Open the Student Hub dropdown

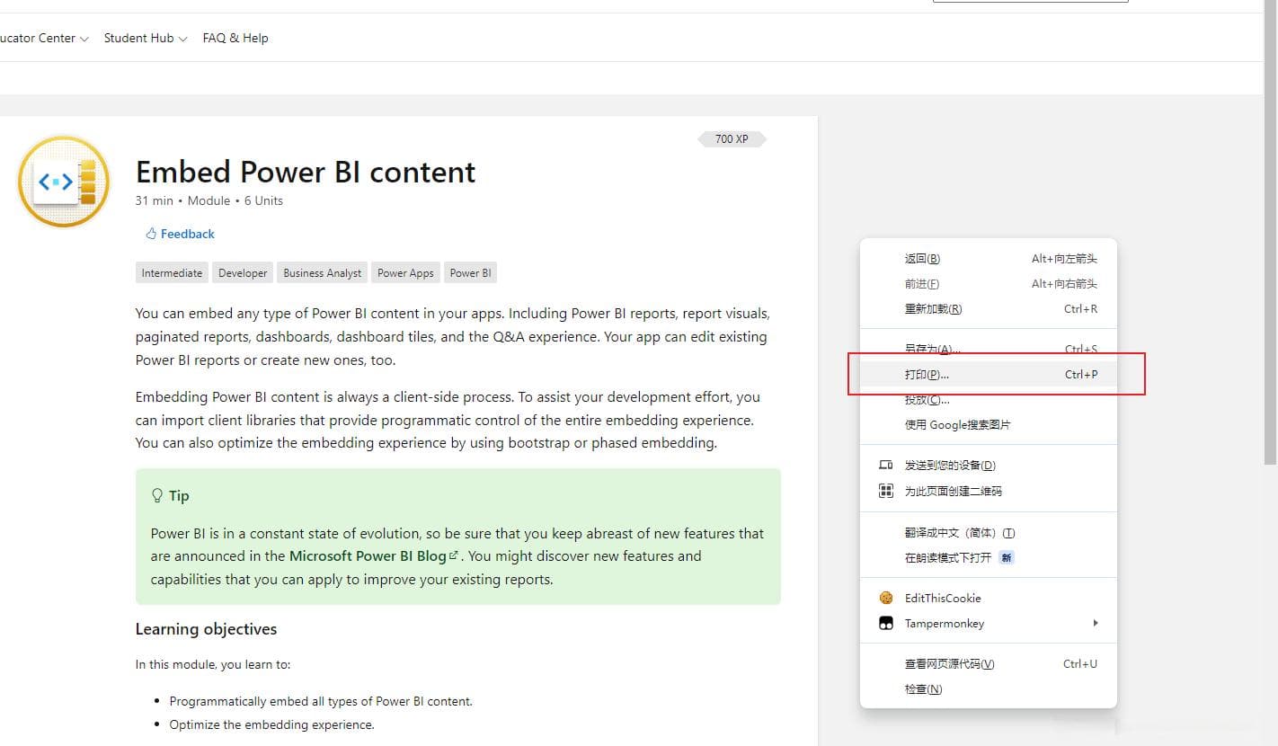(145, 38)
